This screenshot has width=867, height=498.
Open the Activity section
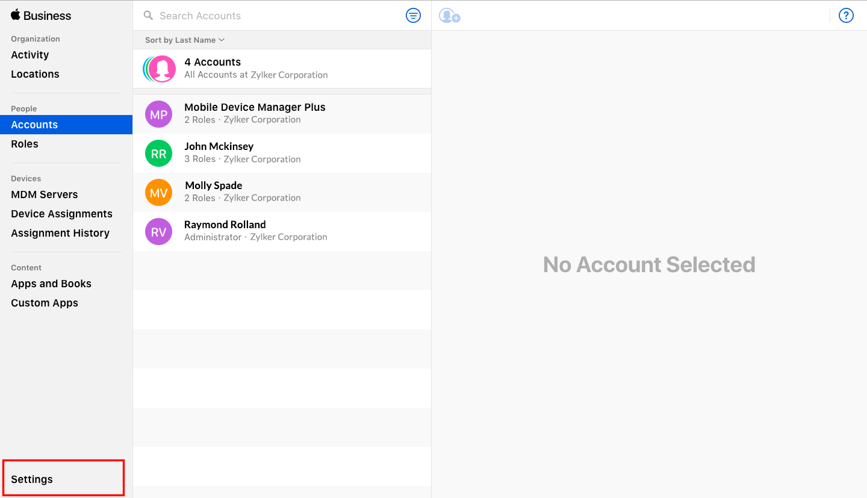(x=30, y=55)
